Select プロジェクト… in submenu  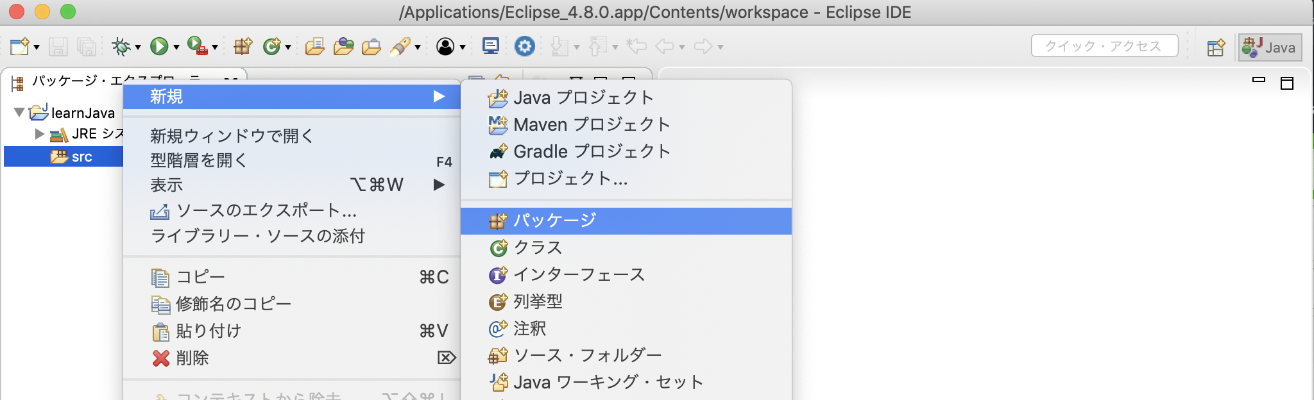click(x=626, y=178)
